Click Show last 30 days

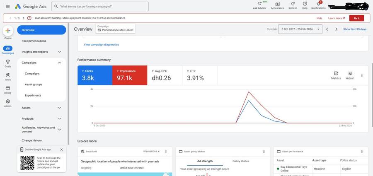(x=355, y=29)
